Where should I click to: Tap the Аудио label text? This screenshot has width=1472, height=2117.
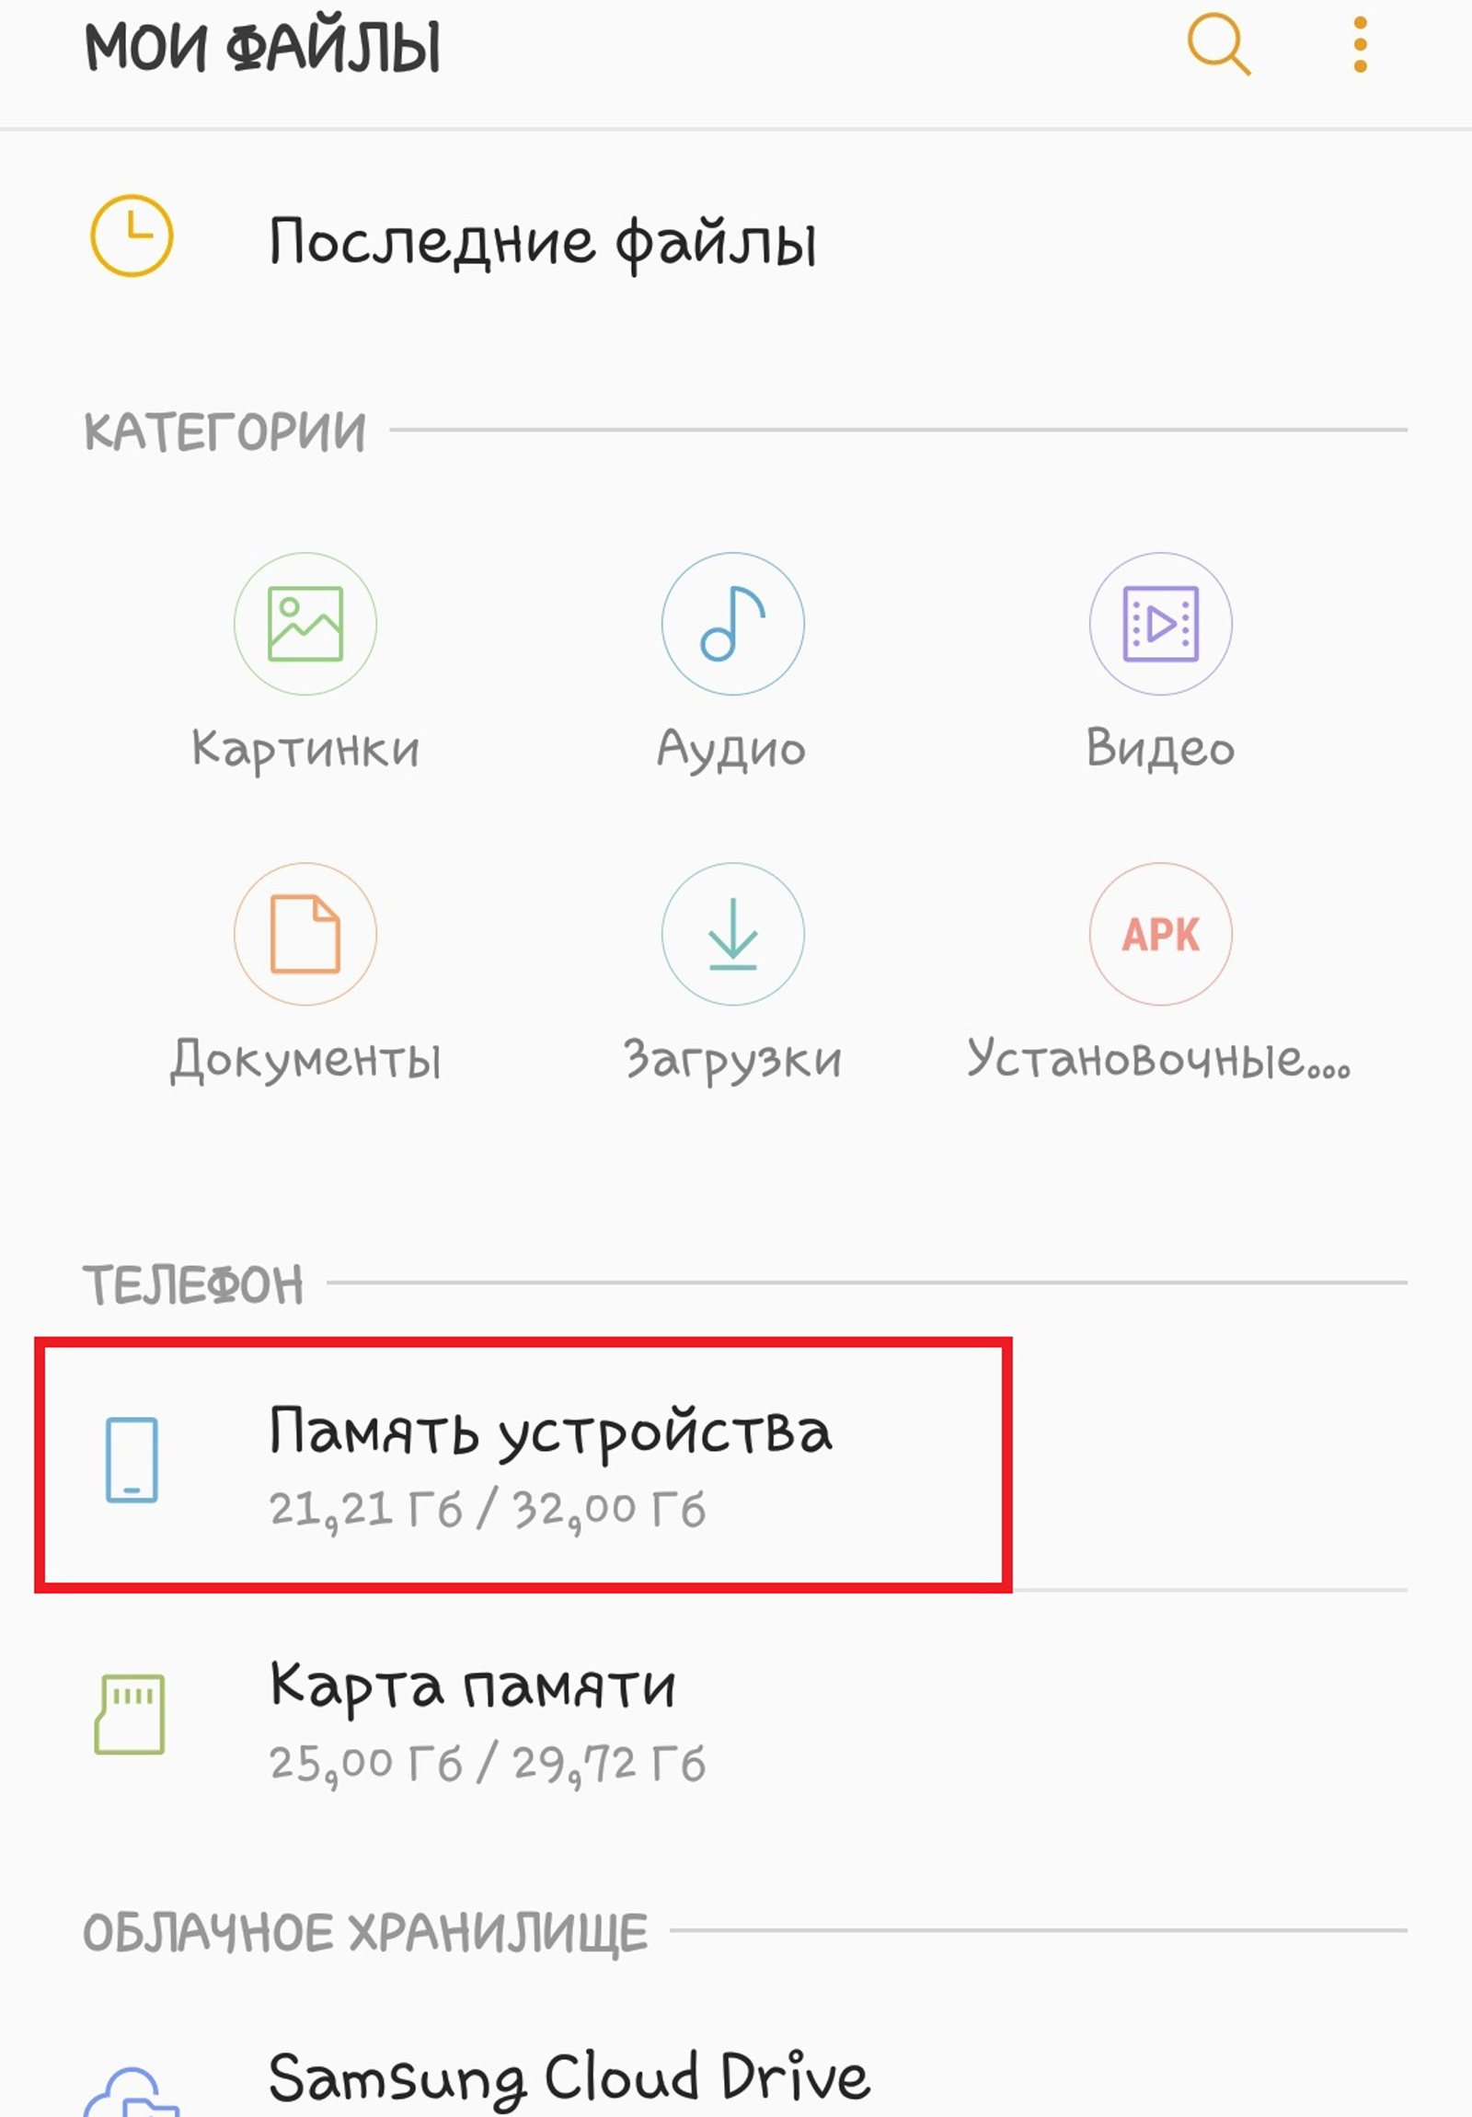[731, 749]
